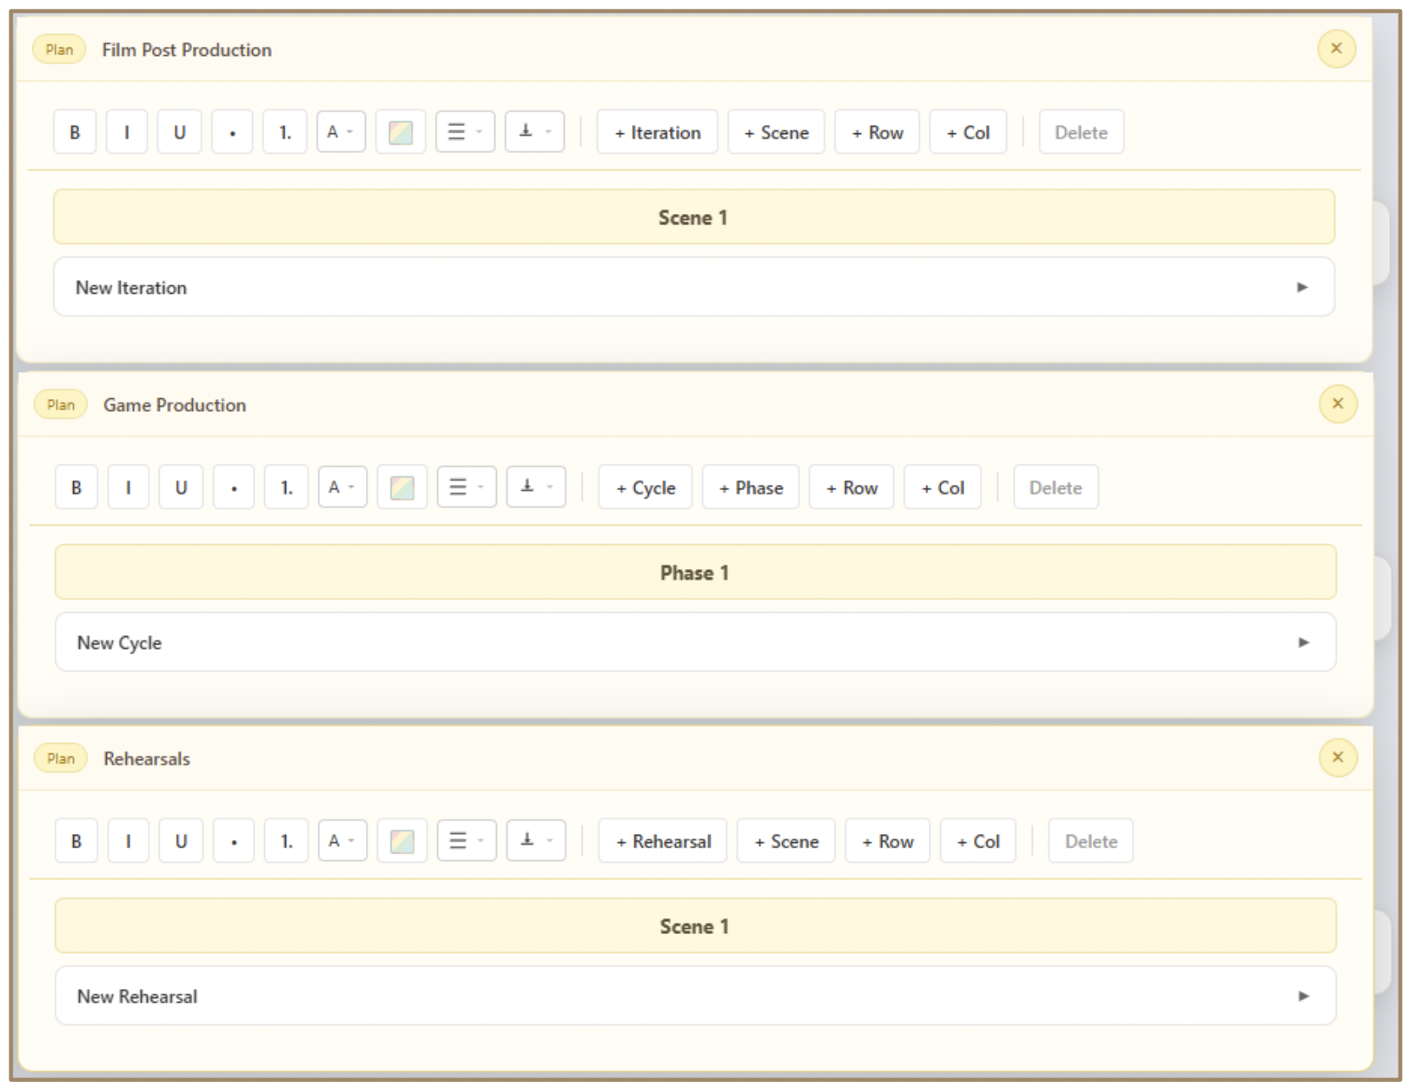
Task: Pick fill color swatch in Rehearsals
Action: coord(403,841)
